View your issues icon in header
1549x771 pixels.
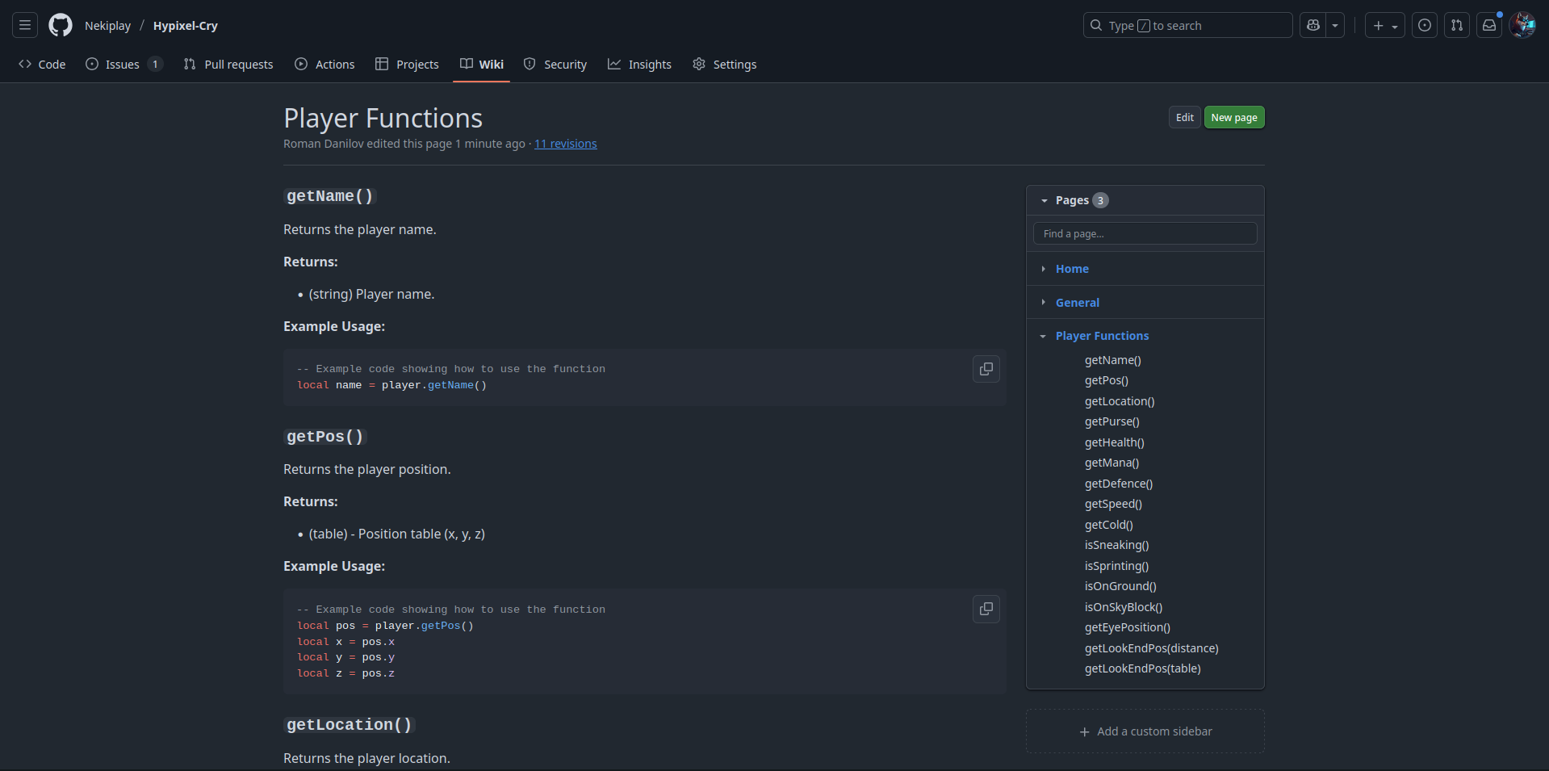(1425, 25)
